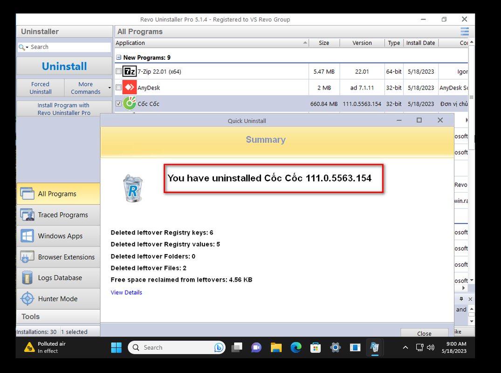
Task: Open the clock showing 9:00 AM
Action: coord(454,347)
